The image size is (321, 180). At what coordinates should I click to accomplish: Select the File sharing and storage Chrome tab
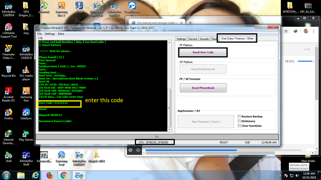point(157,23)
